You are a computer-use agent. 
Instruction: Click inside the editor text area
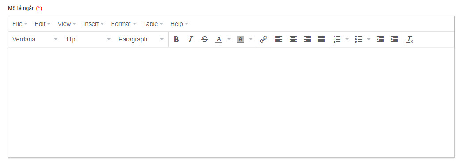231,102
